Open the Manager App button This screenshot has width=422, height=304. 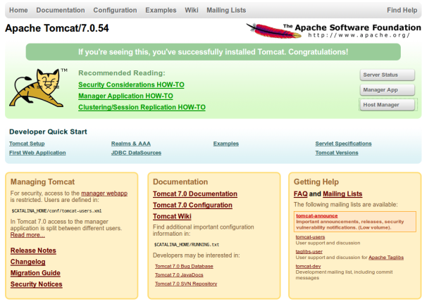(387, 90)
